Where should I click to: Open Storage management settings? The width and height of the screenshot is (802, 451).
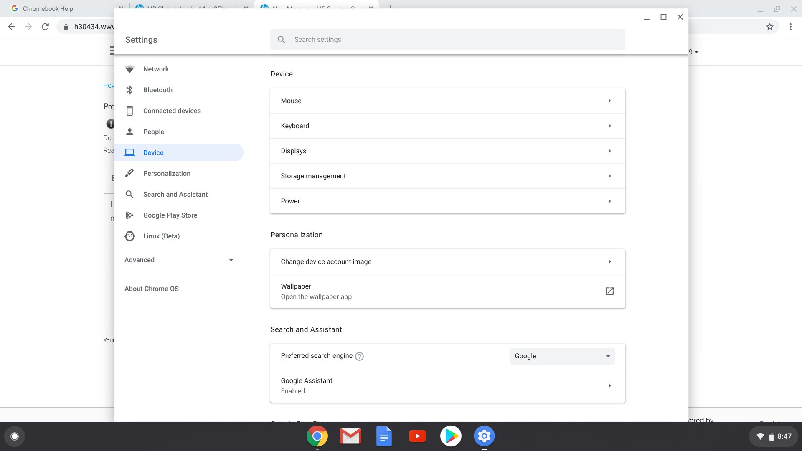(x=447, y=176)
